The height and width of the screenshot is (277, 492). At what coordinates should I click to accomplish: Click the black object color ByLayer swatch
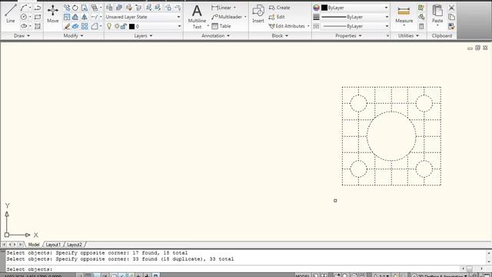click(x=324, y=8)
